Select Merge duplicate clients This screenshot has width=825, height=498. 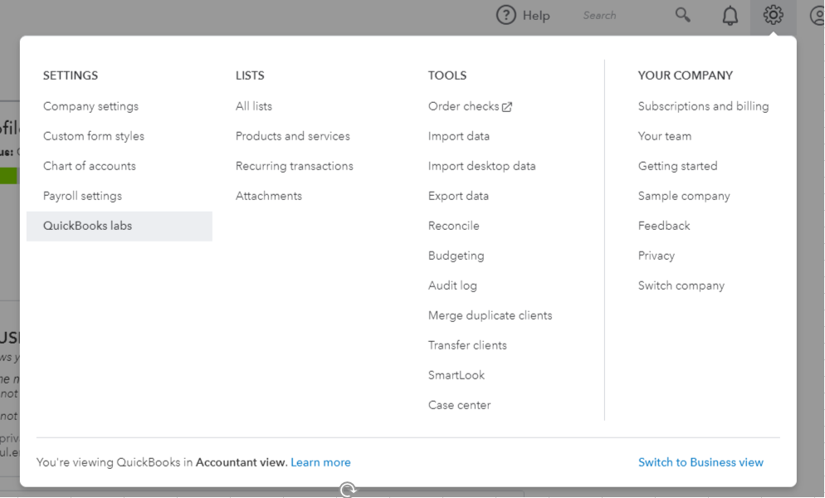[x=490, y=315]
